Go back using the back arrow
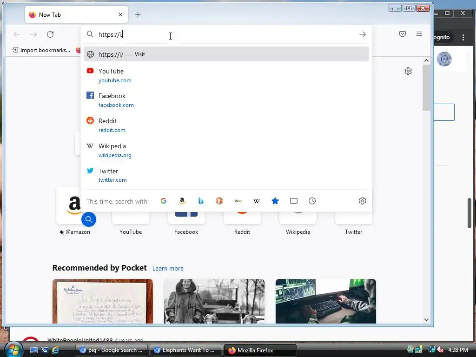Image resolution: width=476 pixels, height=357 pixels. (17, 34)
